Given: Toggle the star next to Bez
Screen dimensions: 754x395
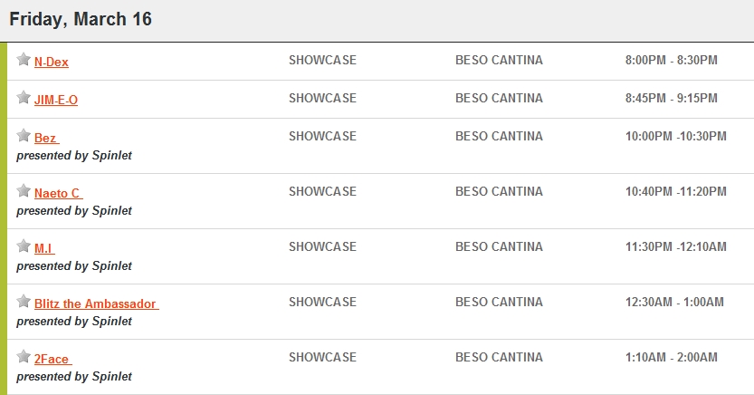Looking at the screenshot, I should pyautogui.click(x=24, y=135).
